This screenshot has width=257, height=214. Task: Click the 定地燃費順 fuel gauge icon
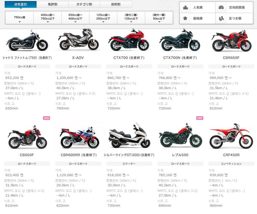tap(221, 7)
